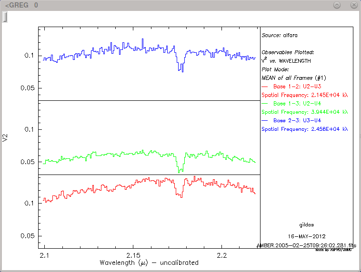Click the 0.05 label of middle panel
This screenshot has height=272, width=361.
pos(28,162)
